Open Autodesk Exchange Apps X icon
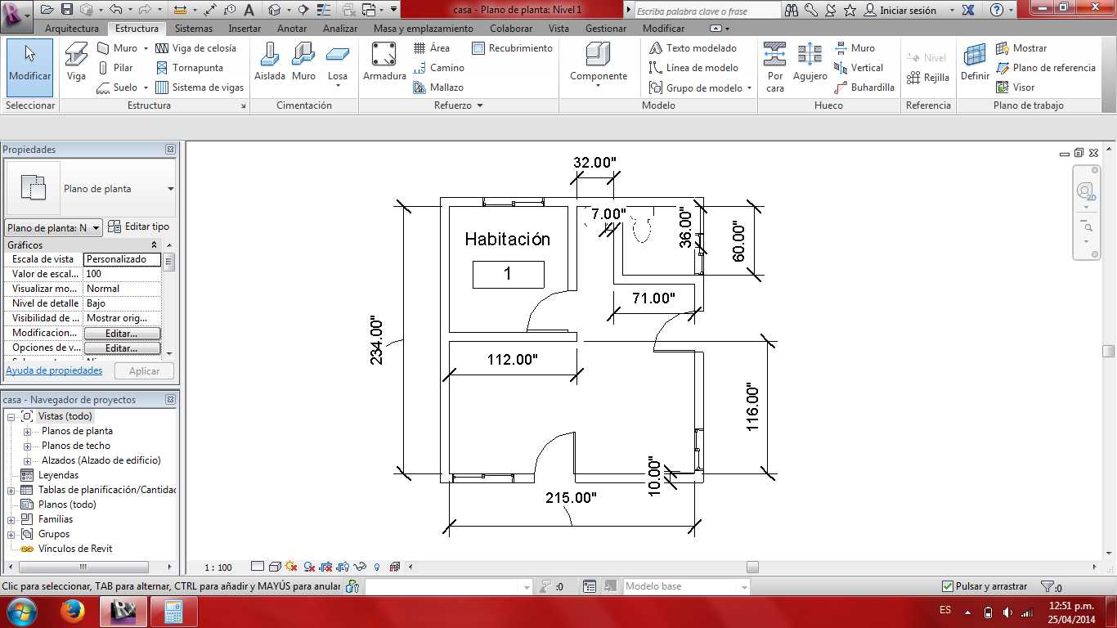Screen dimensions: 1117x628 968,10
